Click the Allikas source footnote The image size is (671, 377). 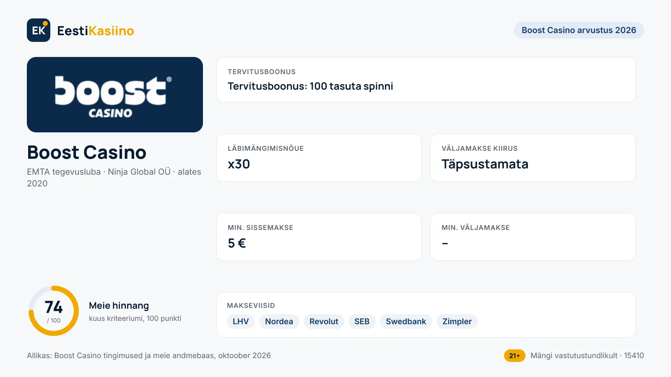pos(149,356)
